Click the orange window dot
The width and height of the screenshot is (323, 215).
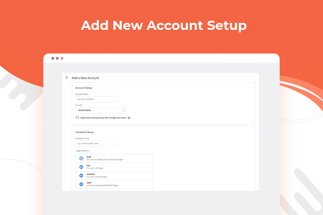click(x=62, y=58)
